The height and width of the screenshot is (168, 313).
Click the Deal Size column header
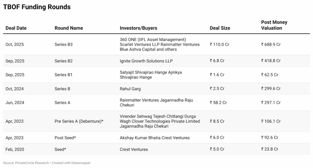220,28
